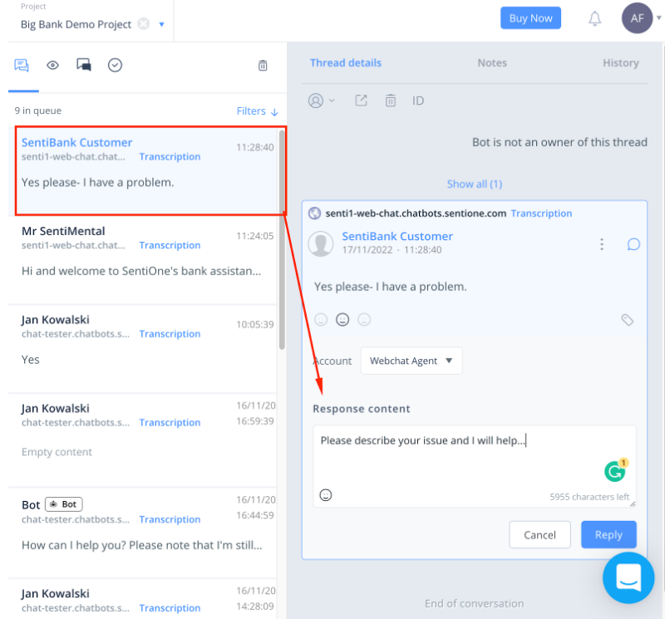Click the response box resize handle corner

(633, 504)
